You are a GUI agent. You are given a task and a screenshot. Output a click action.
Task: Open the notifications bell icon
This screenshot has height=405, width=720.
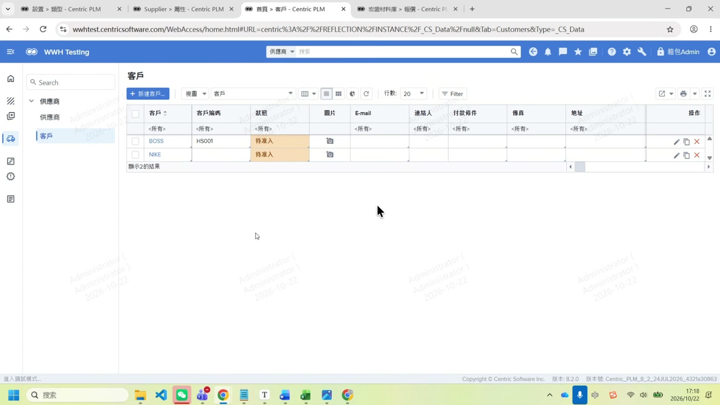(548, 52)
